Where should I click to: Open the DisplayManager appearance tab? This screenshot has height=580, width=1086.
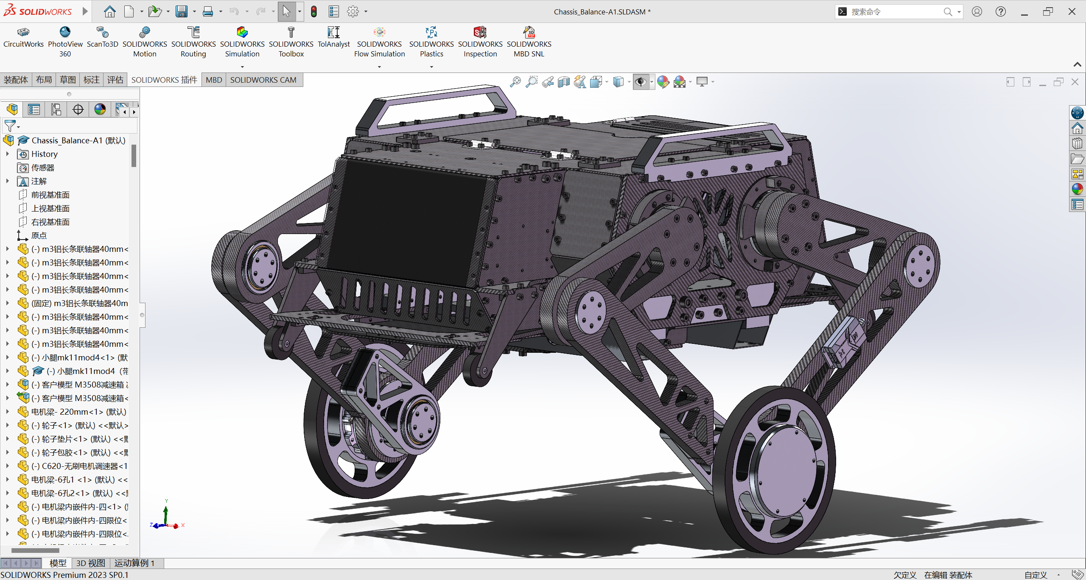[100, 109]
